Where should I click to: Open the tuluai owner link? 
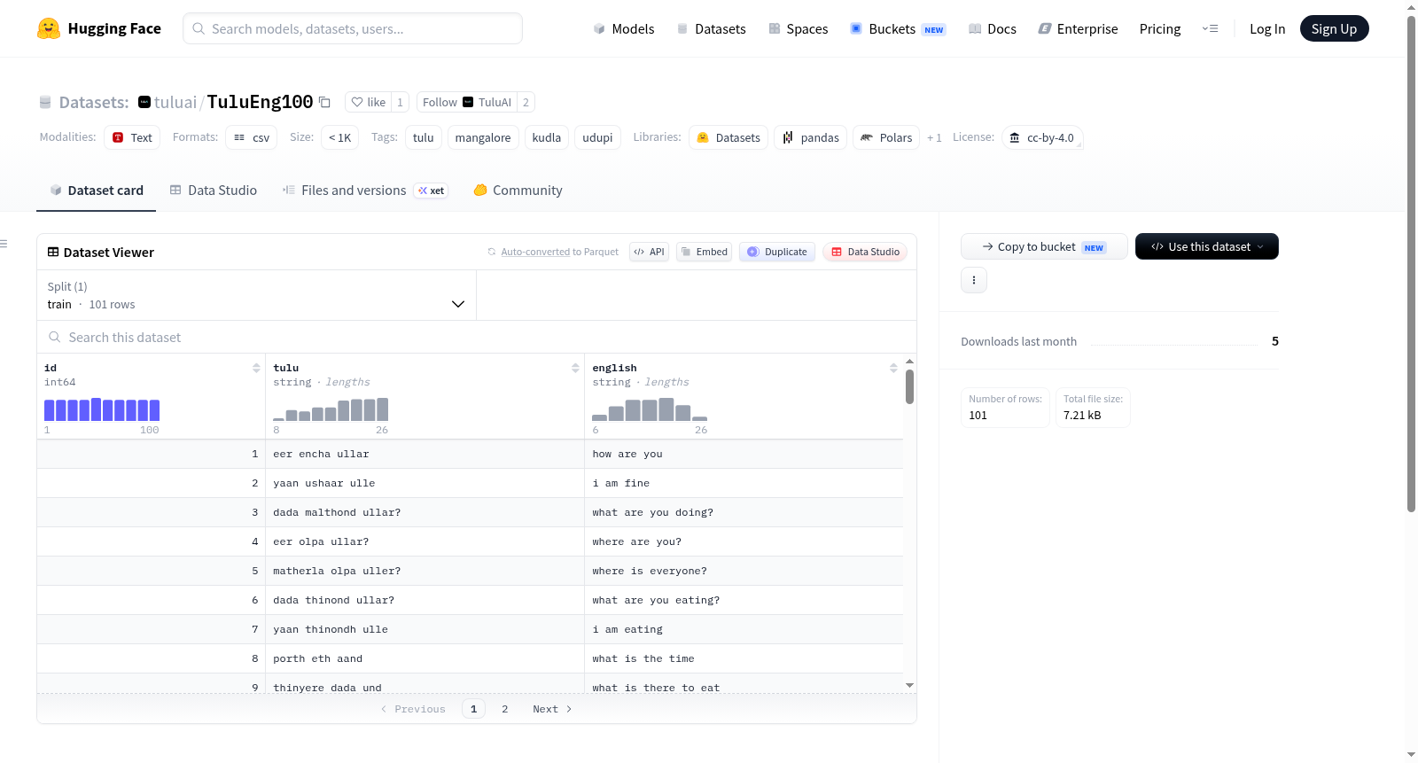click(175, 102)
